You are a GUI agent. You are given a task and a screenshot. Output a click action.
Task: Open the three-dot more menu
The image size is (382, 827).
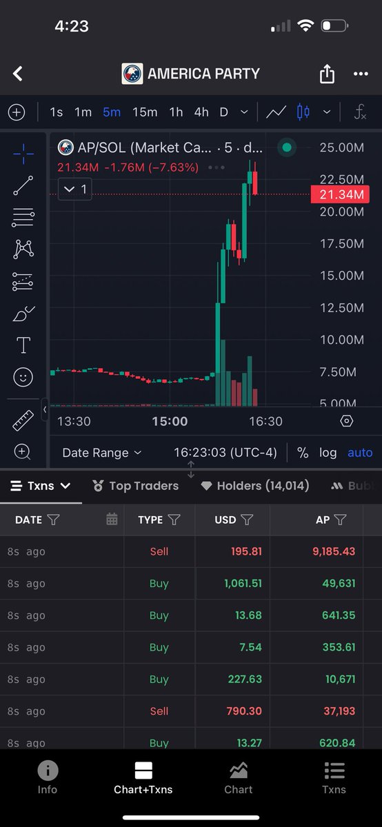[361, 74]
